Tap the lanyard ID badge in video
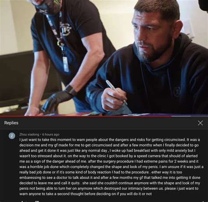Viewport: 208px width, 202px height. [65, 64]
